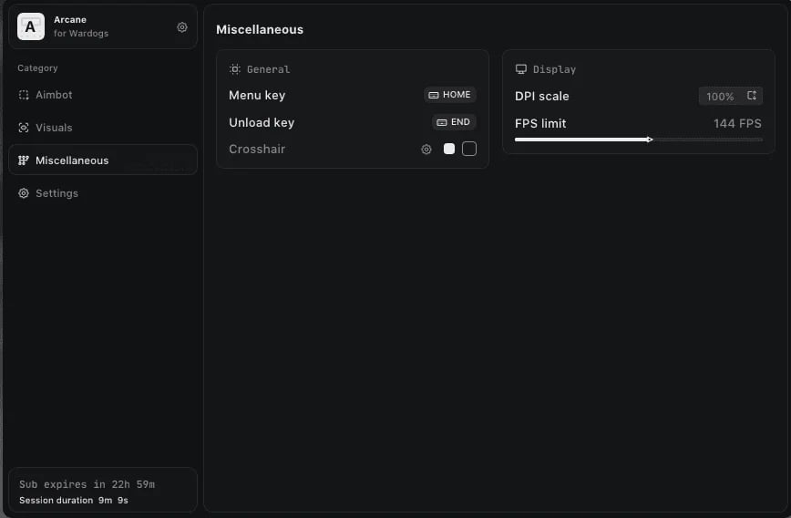Click the Display section header

pyautogui.click(x=545, y=69)
